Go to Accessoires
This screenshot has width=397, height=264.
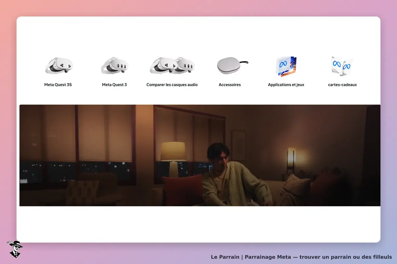[x=230, y=85]
